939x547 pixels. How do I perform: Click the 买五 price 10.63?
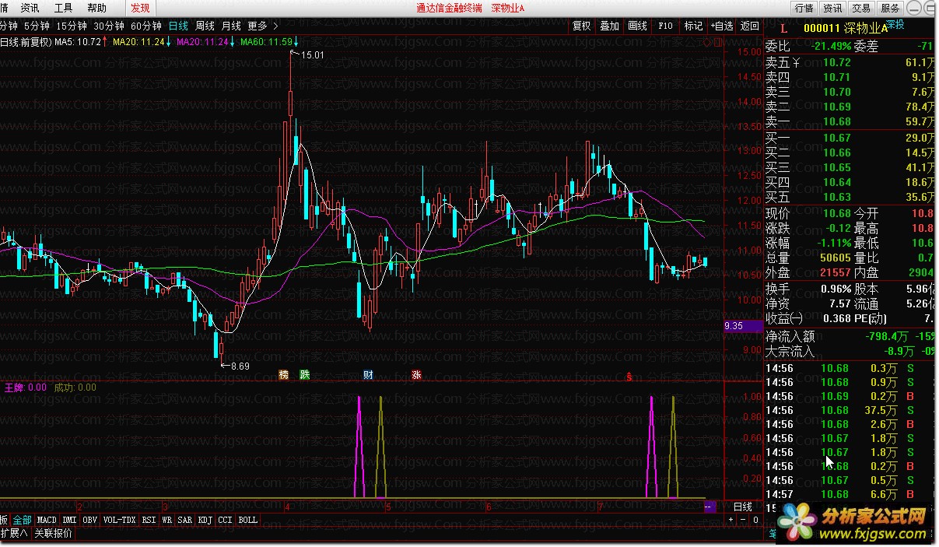836,197
